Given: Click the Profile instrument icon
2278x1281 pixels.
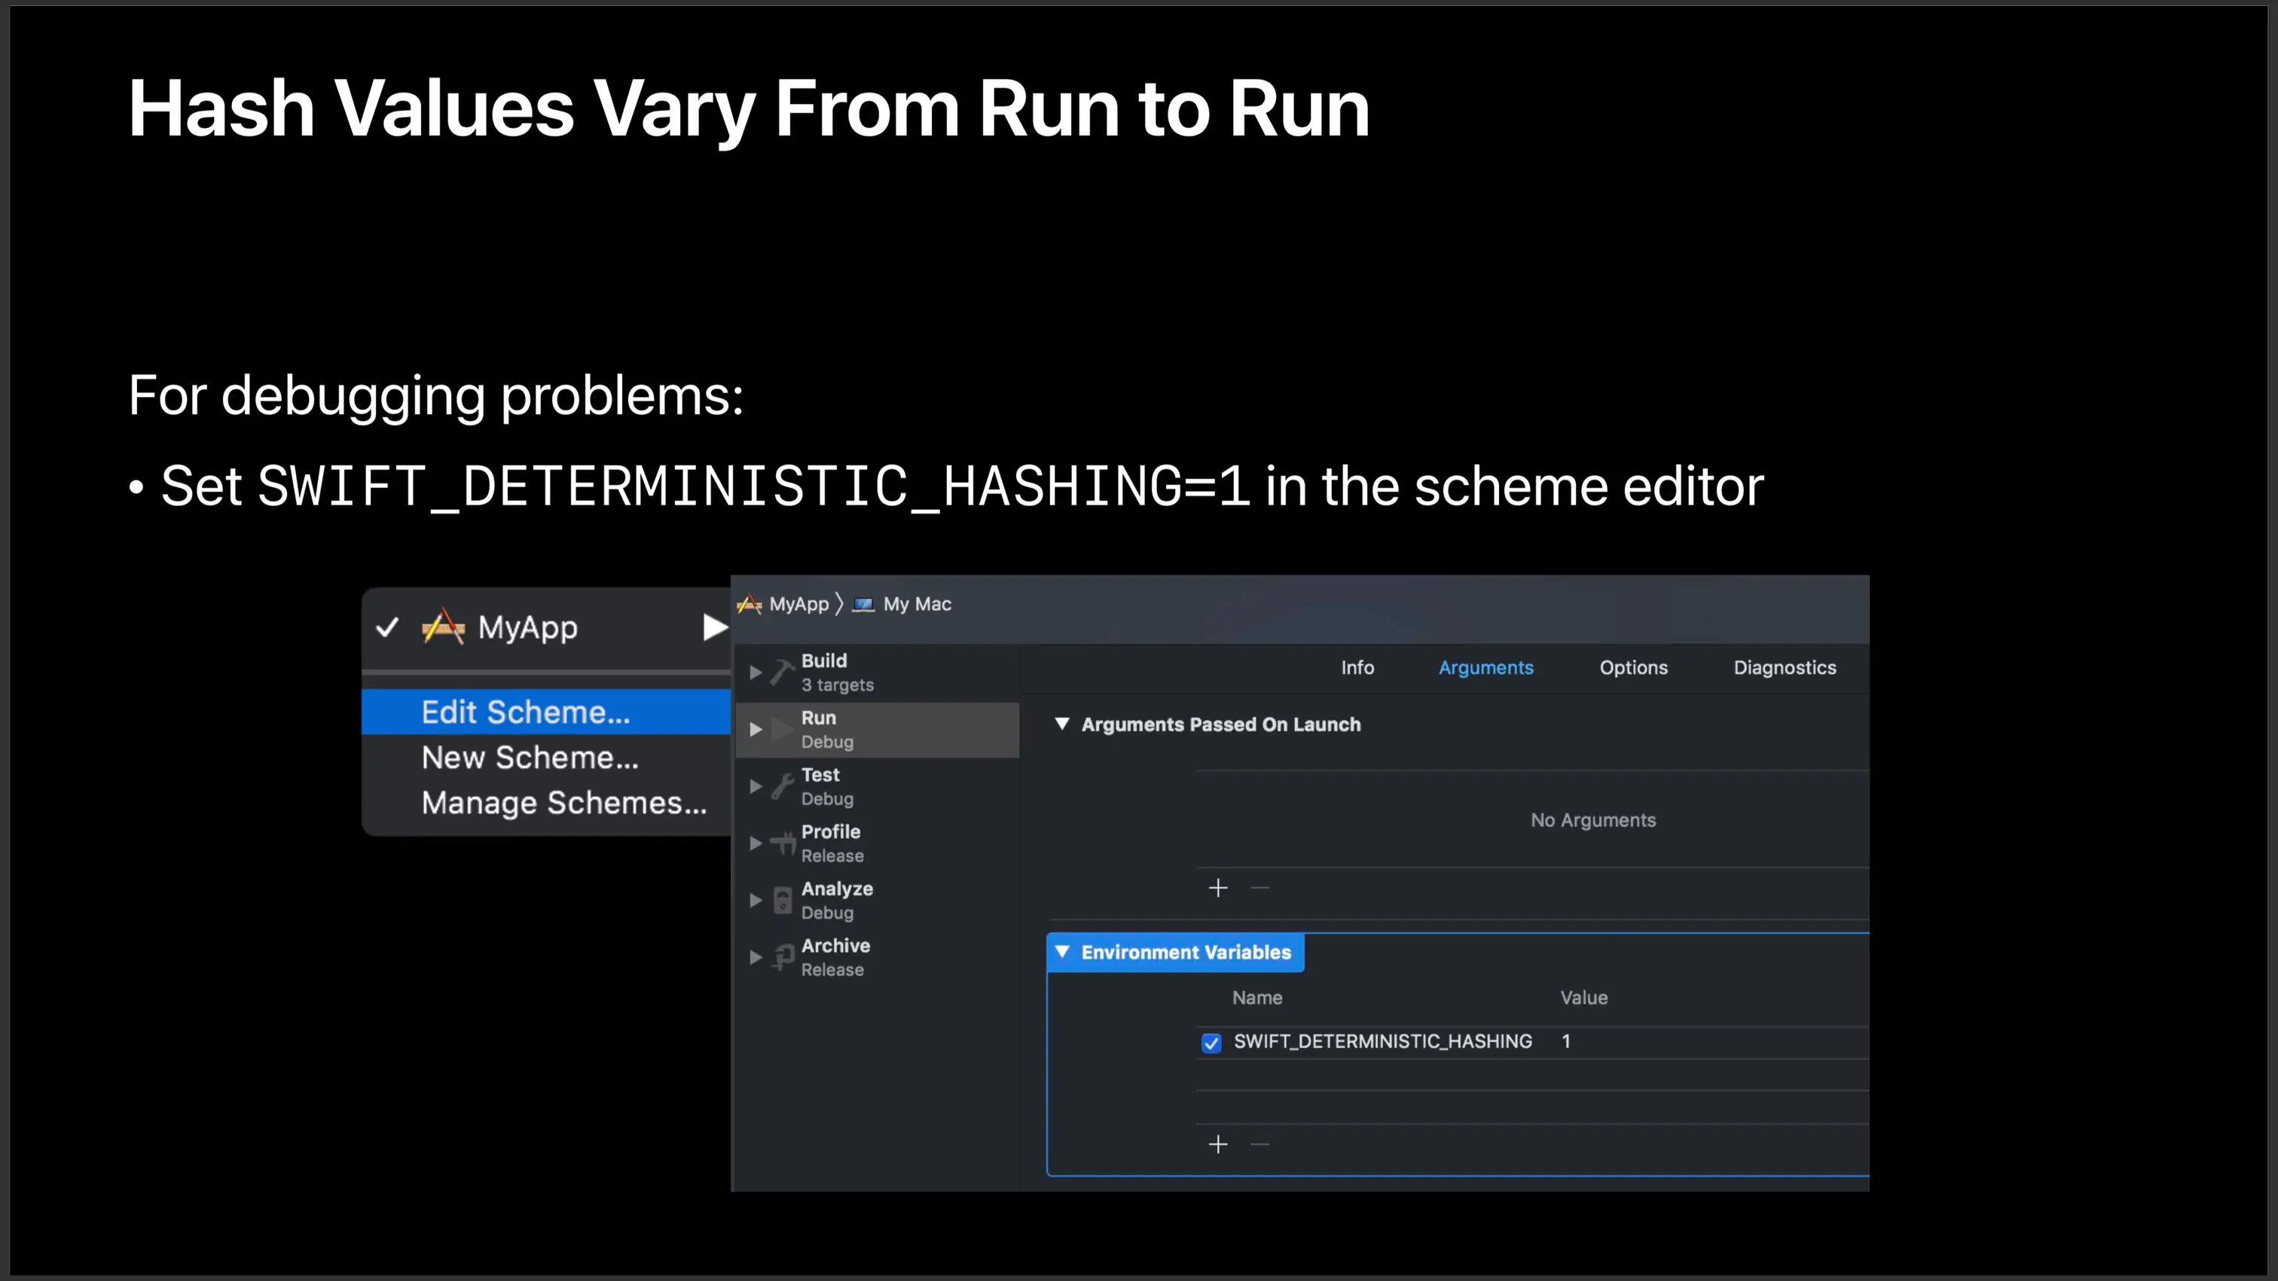Looking at the screenshot, I should [x=783, y=843].
